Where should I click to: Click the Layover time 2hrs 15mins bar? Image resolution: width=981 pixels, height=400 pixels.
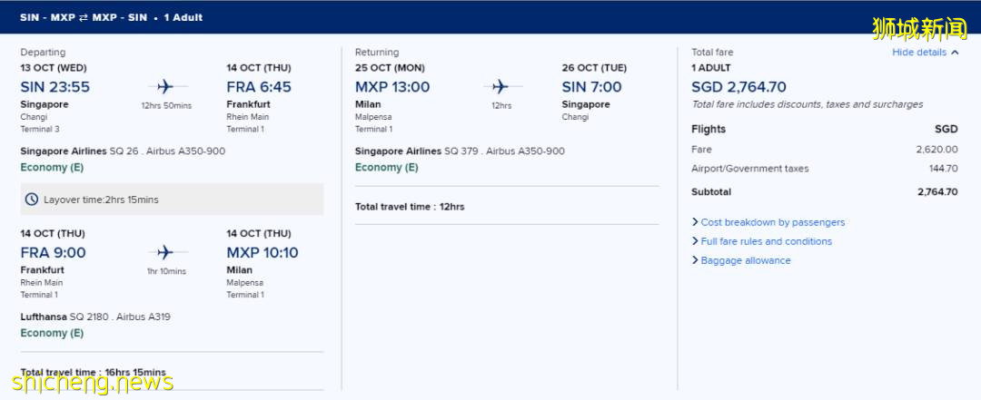pos(172,200)
